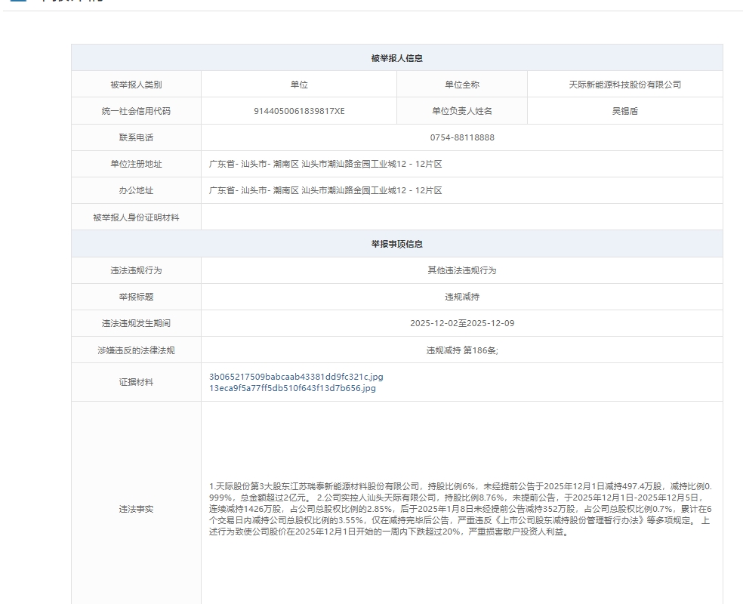
Task: Click the violation facts paragraph text
Action: pyautogui.click(x=461, y=510)
